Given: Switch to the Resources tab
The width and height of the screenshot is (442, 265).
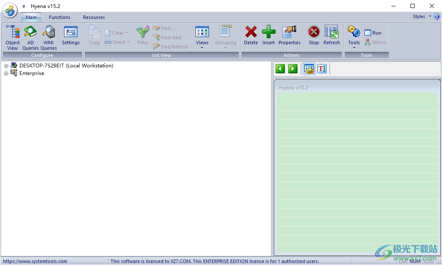Looking at the screenshot, I should click(x=94, y=17).
